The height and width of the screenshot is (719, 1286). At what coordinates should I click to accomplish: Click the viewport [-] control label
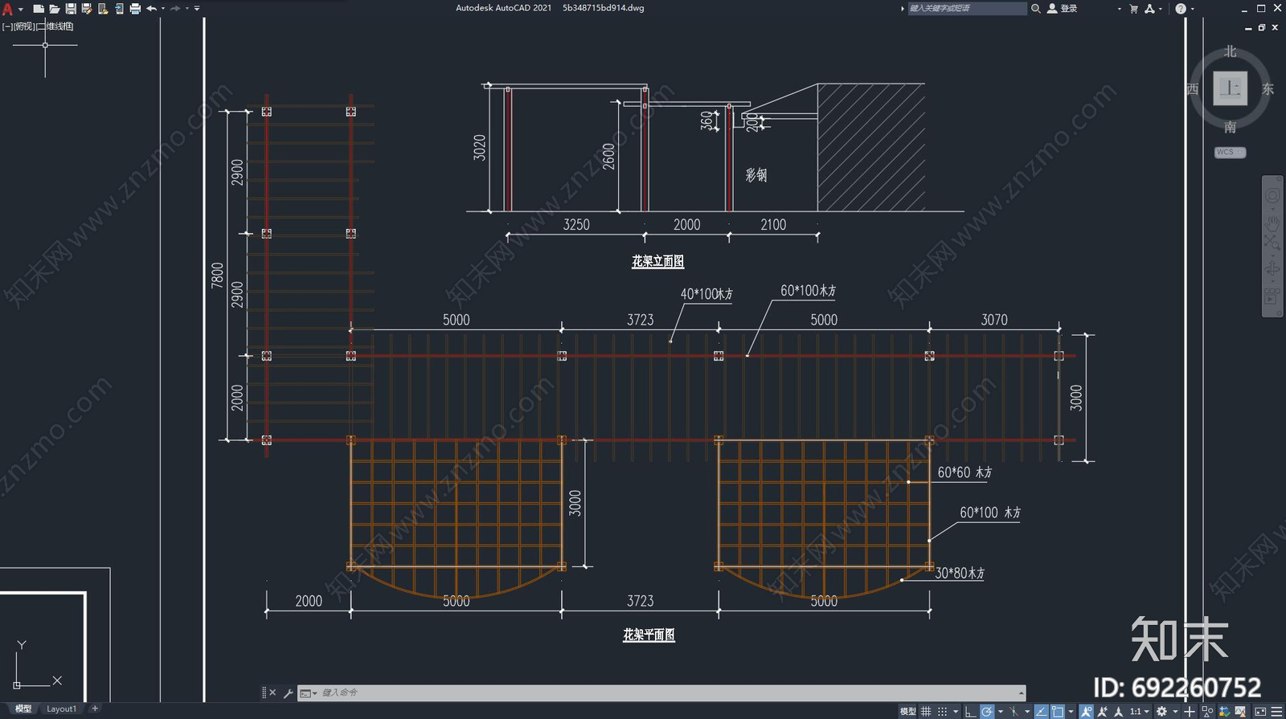click(7, 27)
